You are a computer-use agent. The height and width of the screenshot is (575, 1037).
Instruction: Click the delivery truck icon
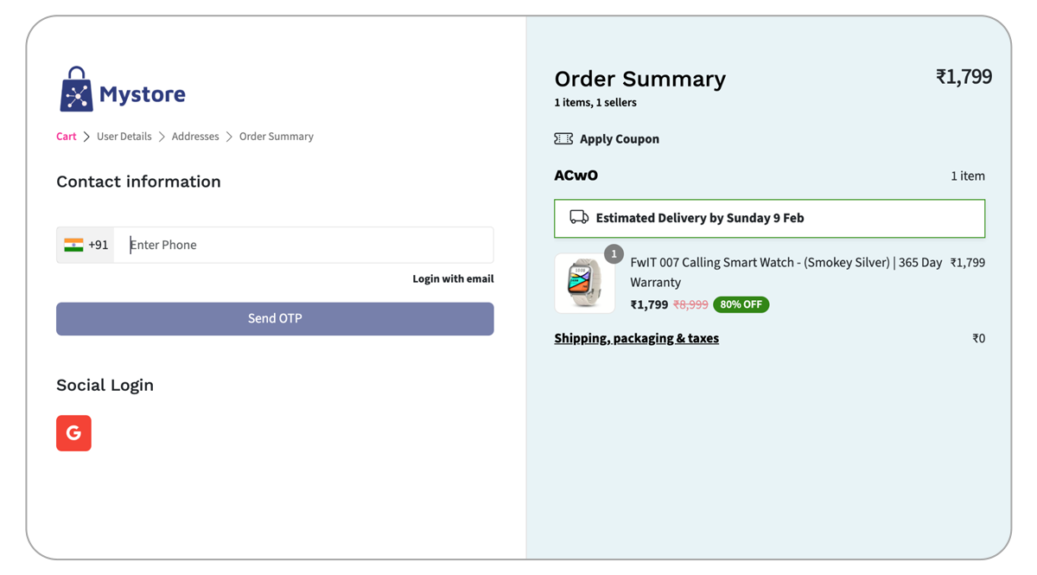[579, 218]
